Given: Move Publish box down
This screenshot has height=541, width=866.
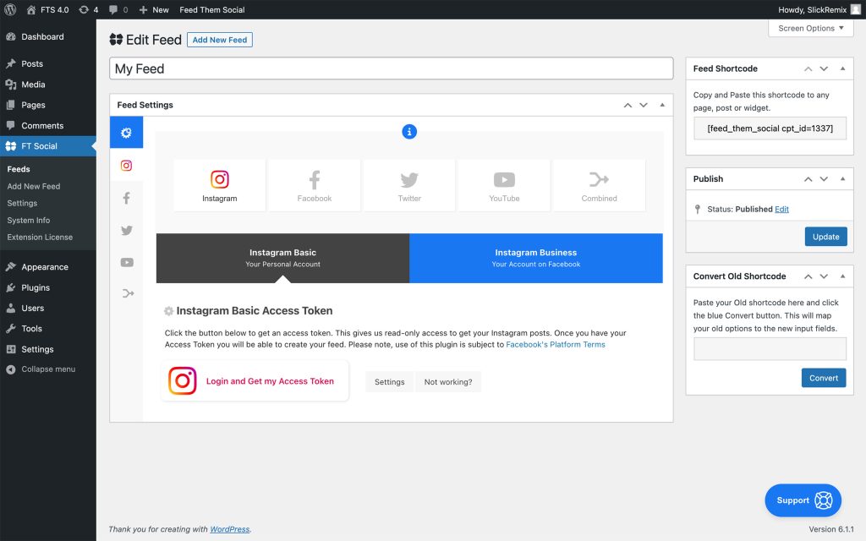Looking at the screenshot, I should pyautogui.click(x=824, y=179).
